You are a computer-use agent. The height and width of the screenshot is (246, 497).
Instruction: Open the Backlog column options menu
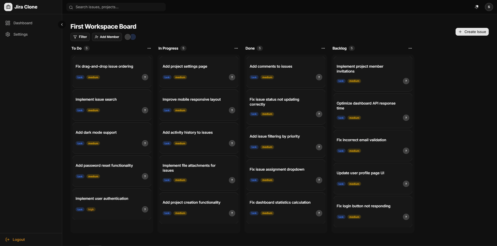(410, 48)
